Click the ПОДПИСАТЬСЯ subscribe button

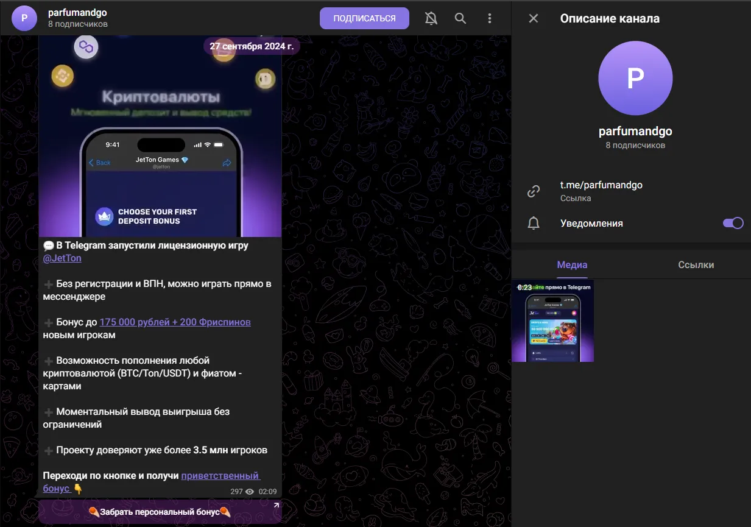coord(365,18)
